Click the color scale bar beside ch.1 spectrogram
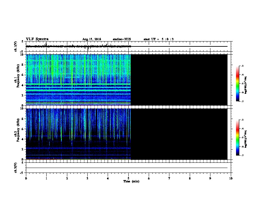Viewport: 260px width, 200px height. tap(238, 84)
